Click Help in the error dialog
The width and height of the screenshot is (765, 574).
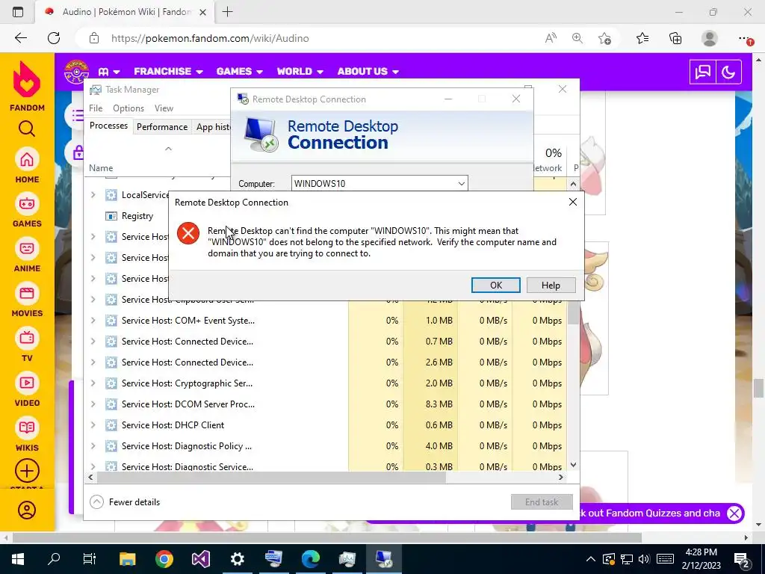(x=551, y=285)
